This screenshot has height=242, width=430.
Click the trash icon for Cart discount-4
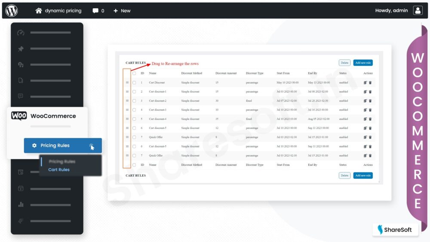(370, 119)
